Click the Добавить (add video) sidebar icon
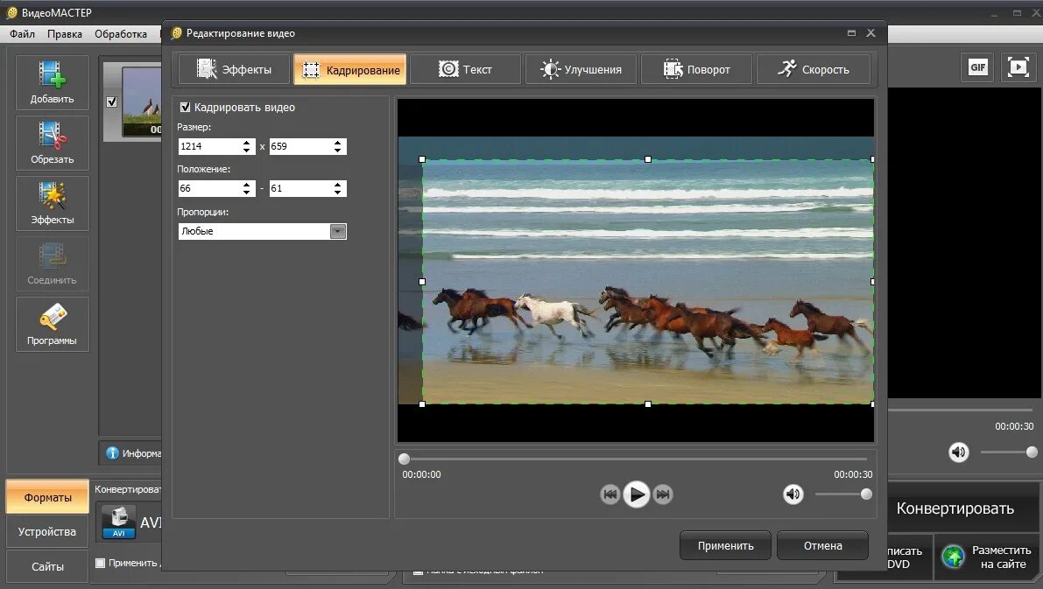Viewport: 1043px width, 589px height. [52, 81]
